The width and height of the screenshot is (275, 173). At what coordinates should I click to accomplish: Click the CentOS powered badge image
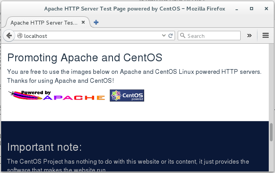[x=127, y=95]
